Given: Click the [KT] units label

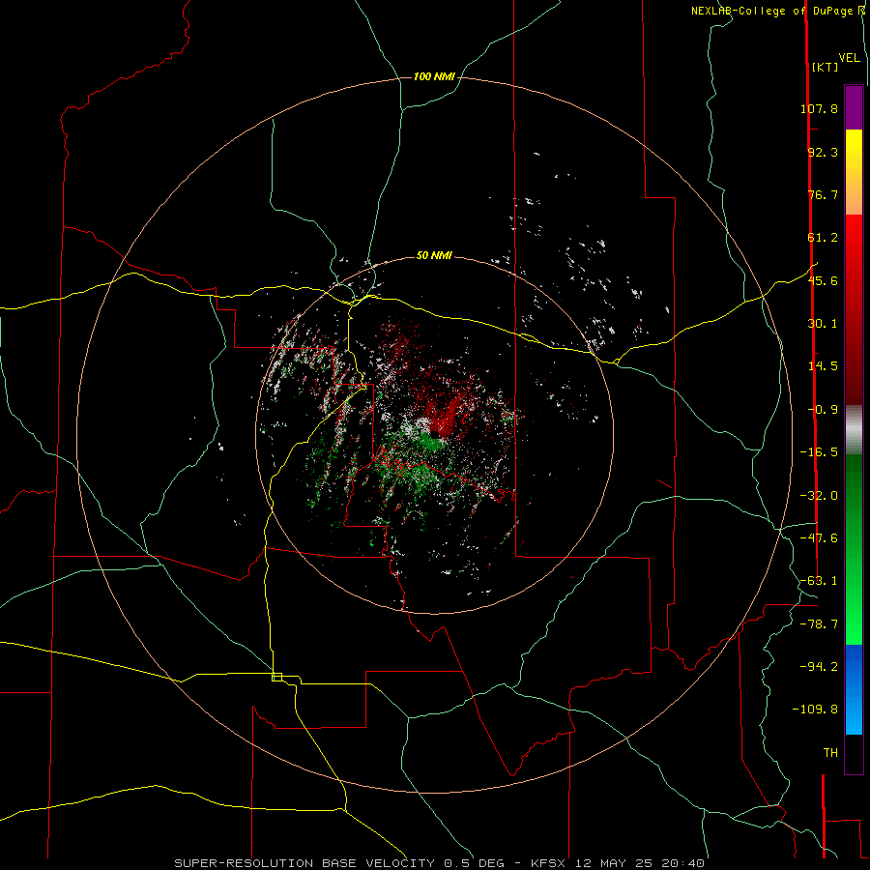Looking at the screenshot, I should pos(825,67).
